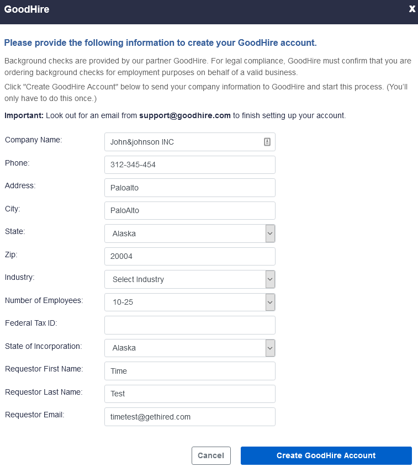
Task: Click the Address text field
Action: click(x=189, y=188)
